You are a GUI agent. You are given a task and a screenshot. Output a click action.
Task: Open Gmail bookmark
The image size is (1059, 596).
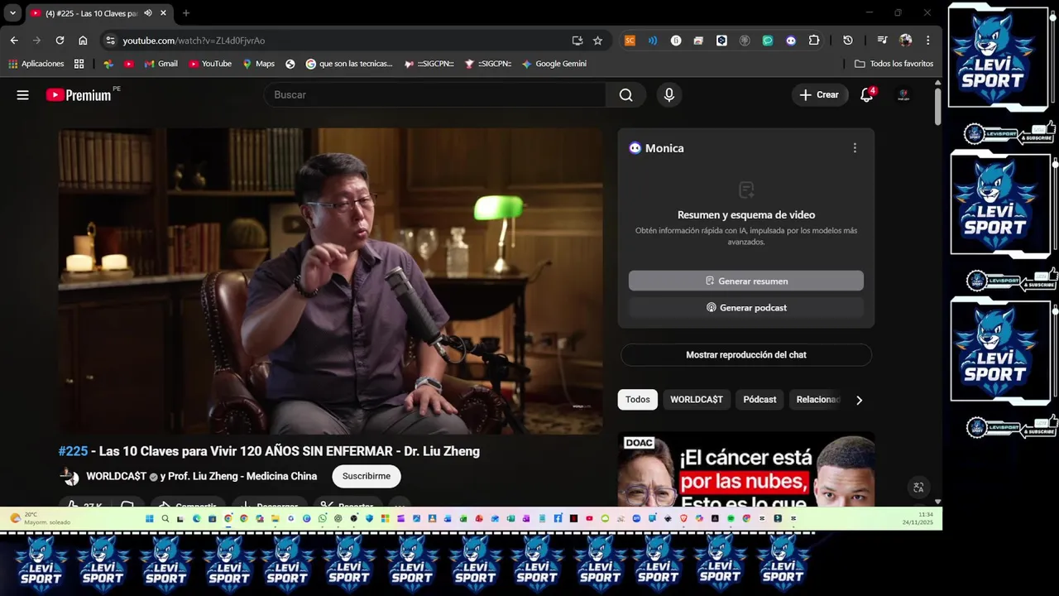tap(161, 64)
